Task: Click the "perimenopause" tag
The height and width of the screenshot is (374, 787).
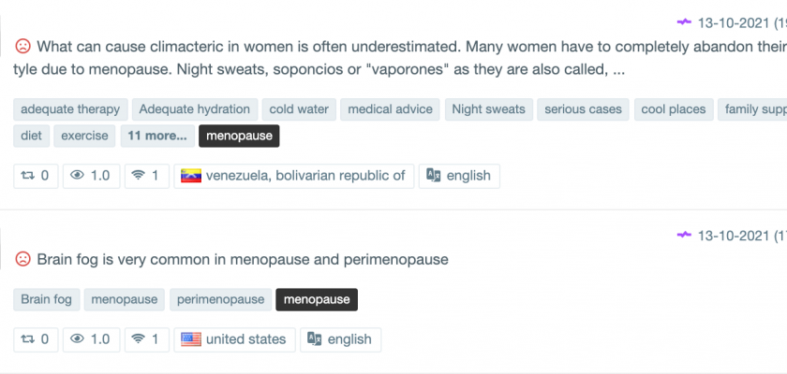Action: pyautogui.click(x=221, y=299)
